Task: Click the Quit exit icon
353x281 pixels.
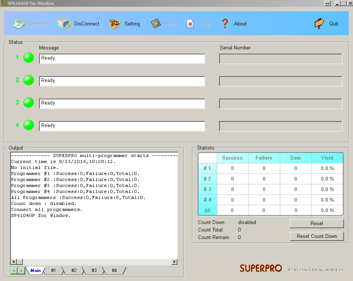Action: (x=319, y=24)
